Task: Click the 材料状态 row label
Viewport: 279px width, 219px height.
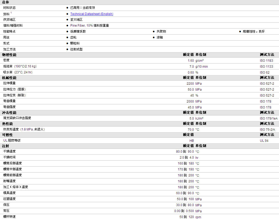Action: pos(10,8)
